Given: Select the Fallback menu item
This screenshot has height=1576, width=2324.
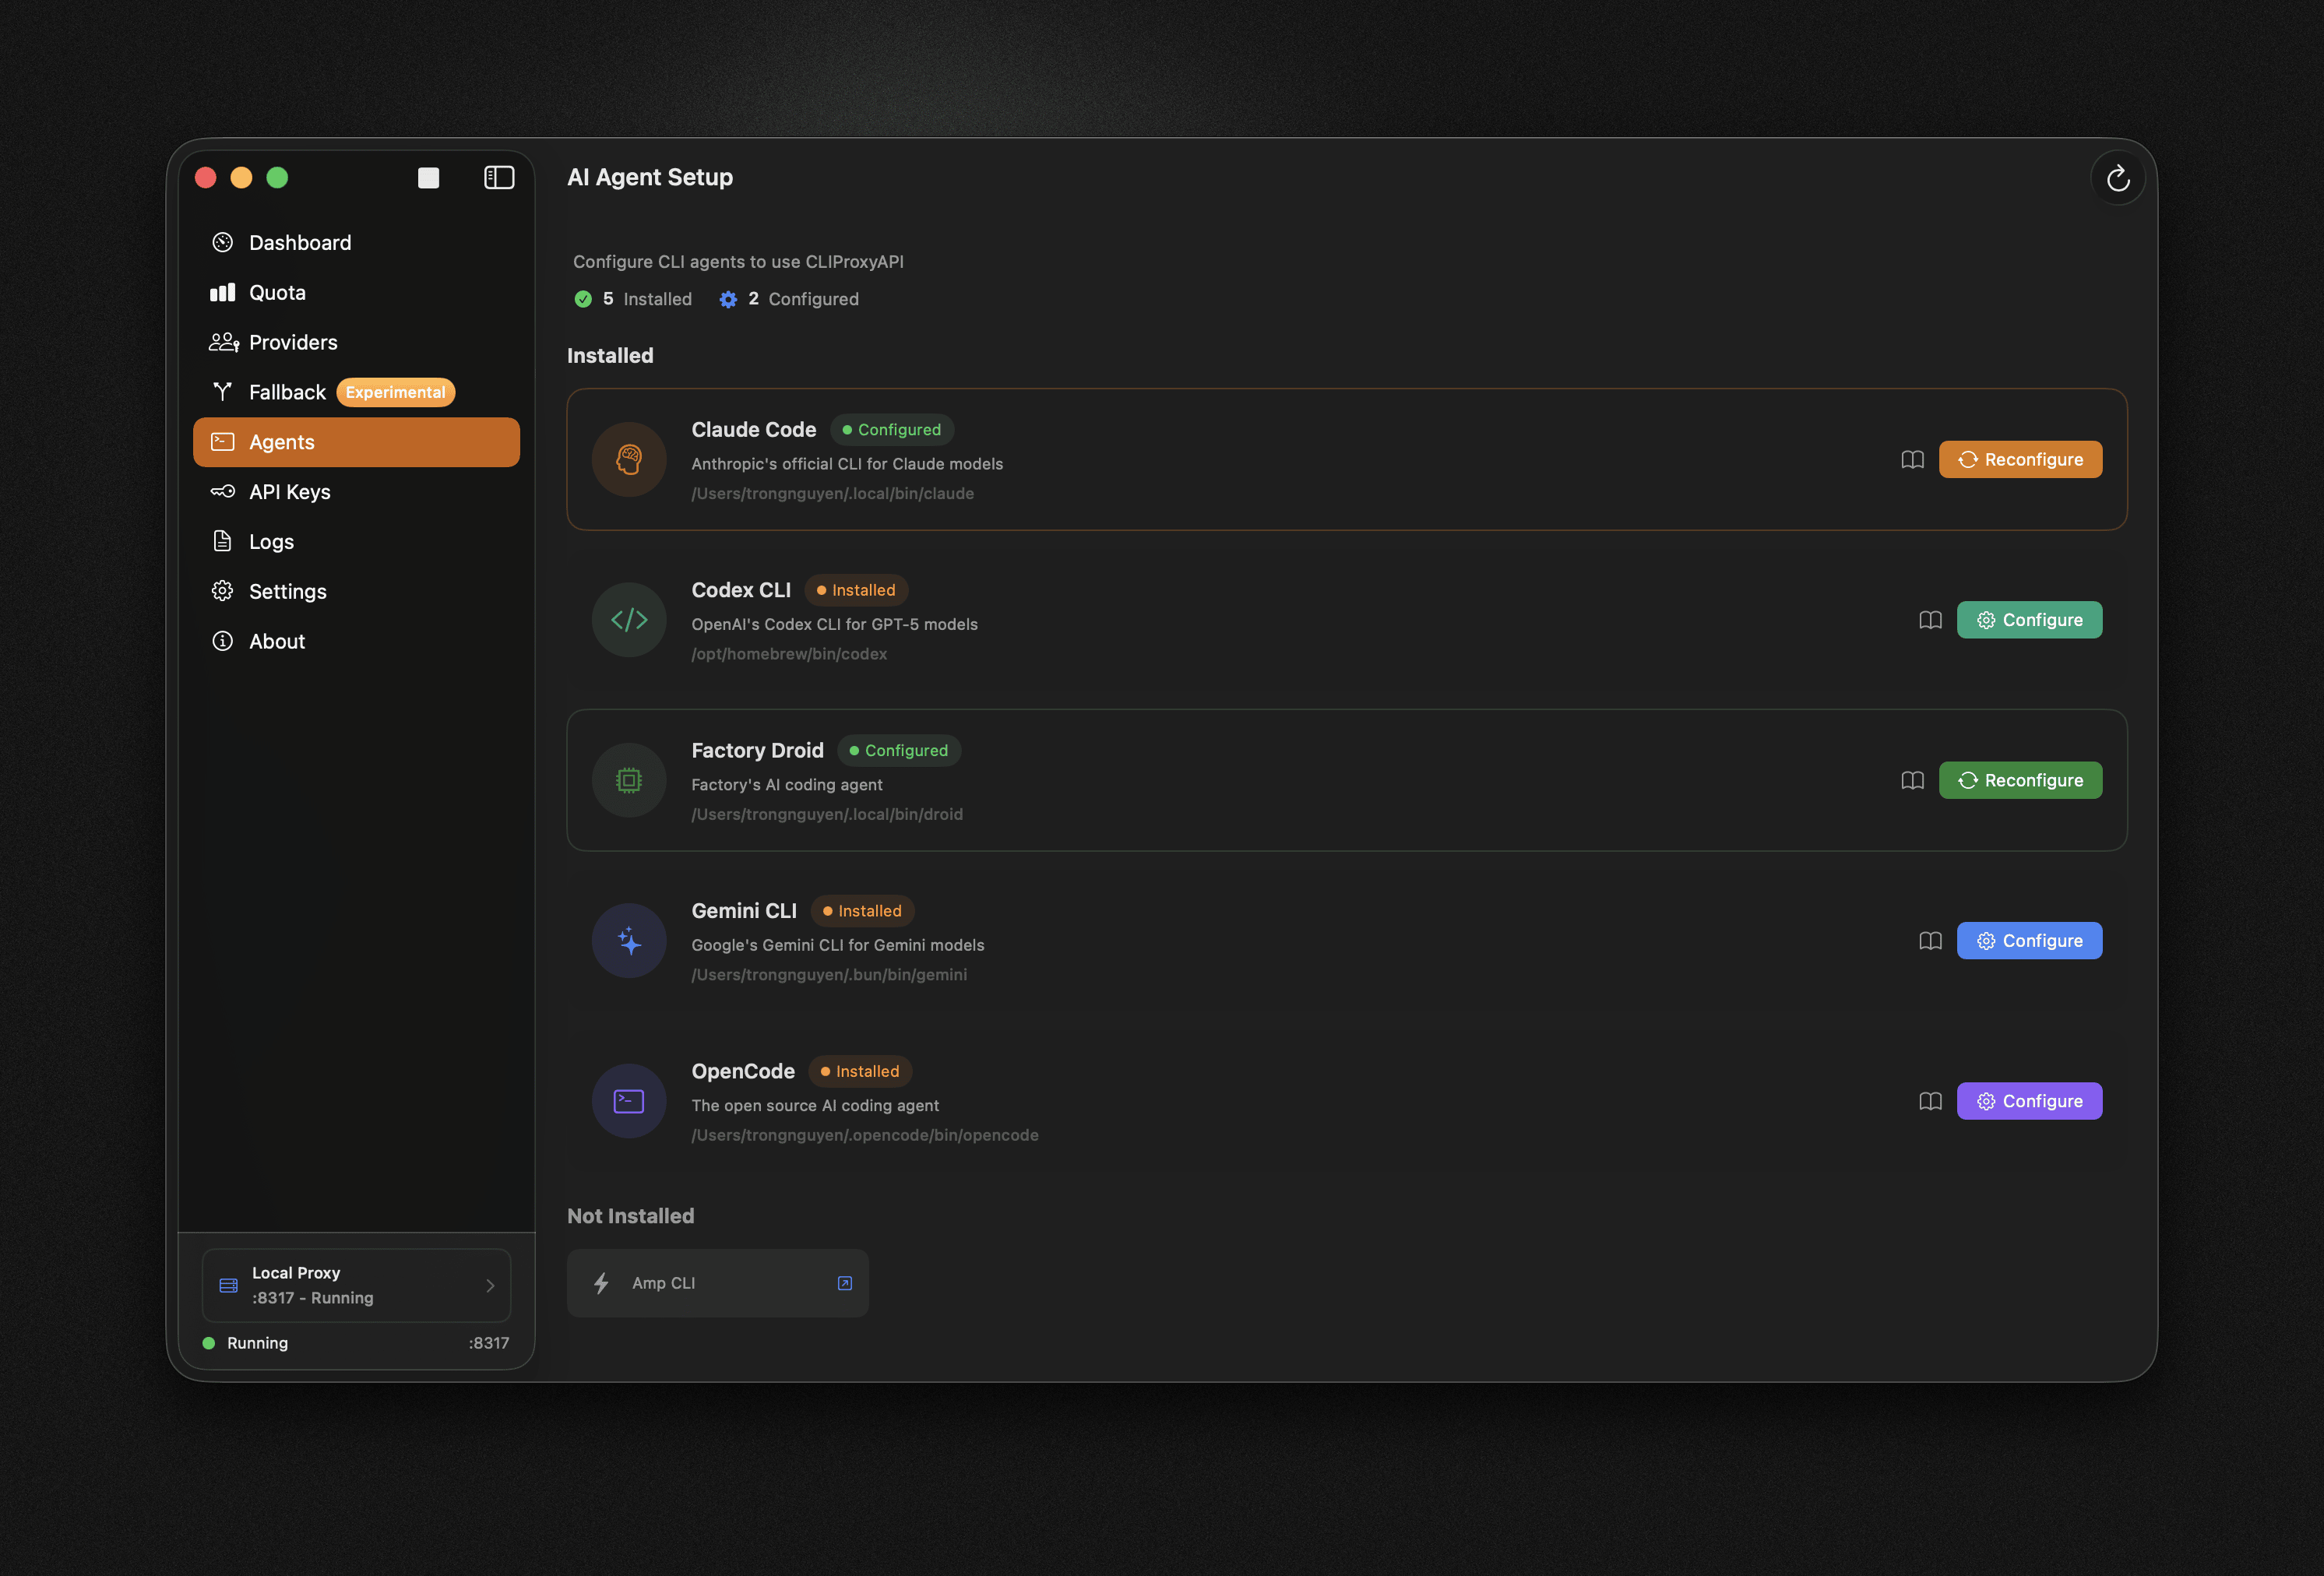Looking at the screenshot, I should coord(356,392).
